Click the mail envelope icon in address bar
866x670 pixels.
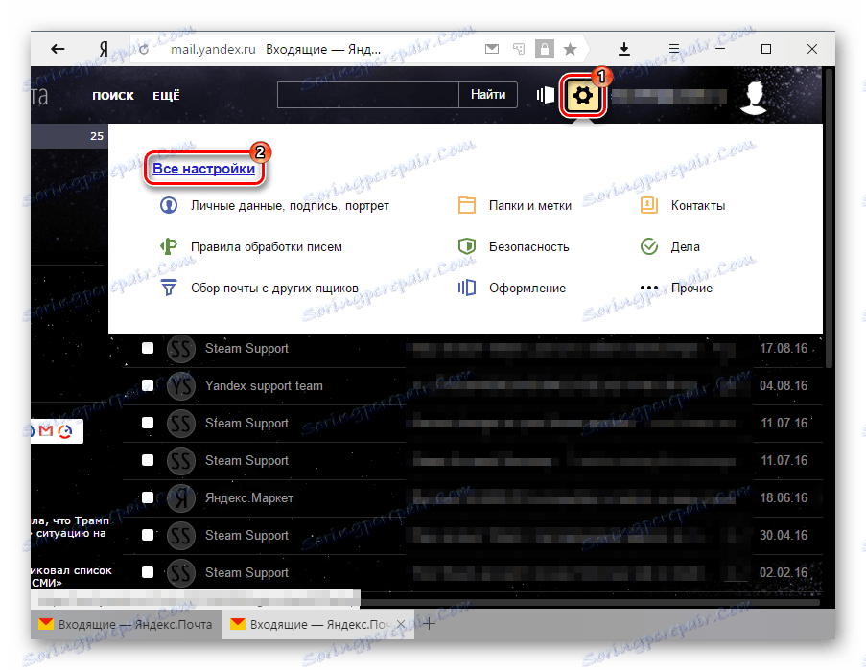point(492,49)
